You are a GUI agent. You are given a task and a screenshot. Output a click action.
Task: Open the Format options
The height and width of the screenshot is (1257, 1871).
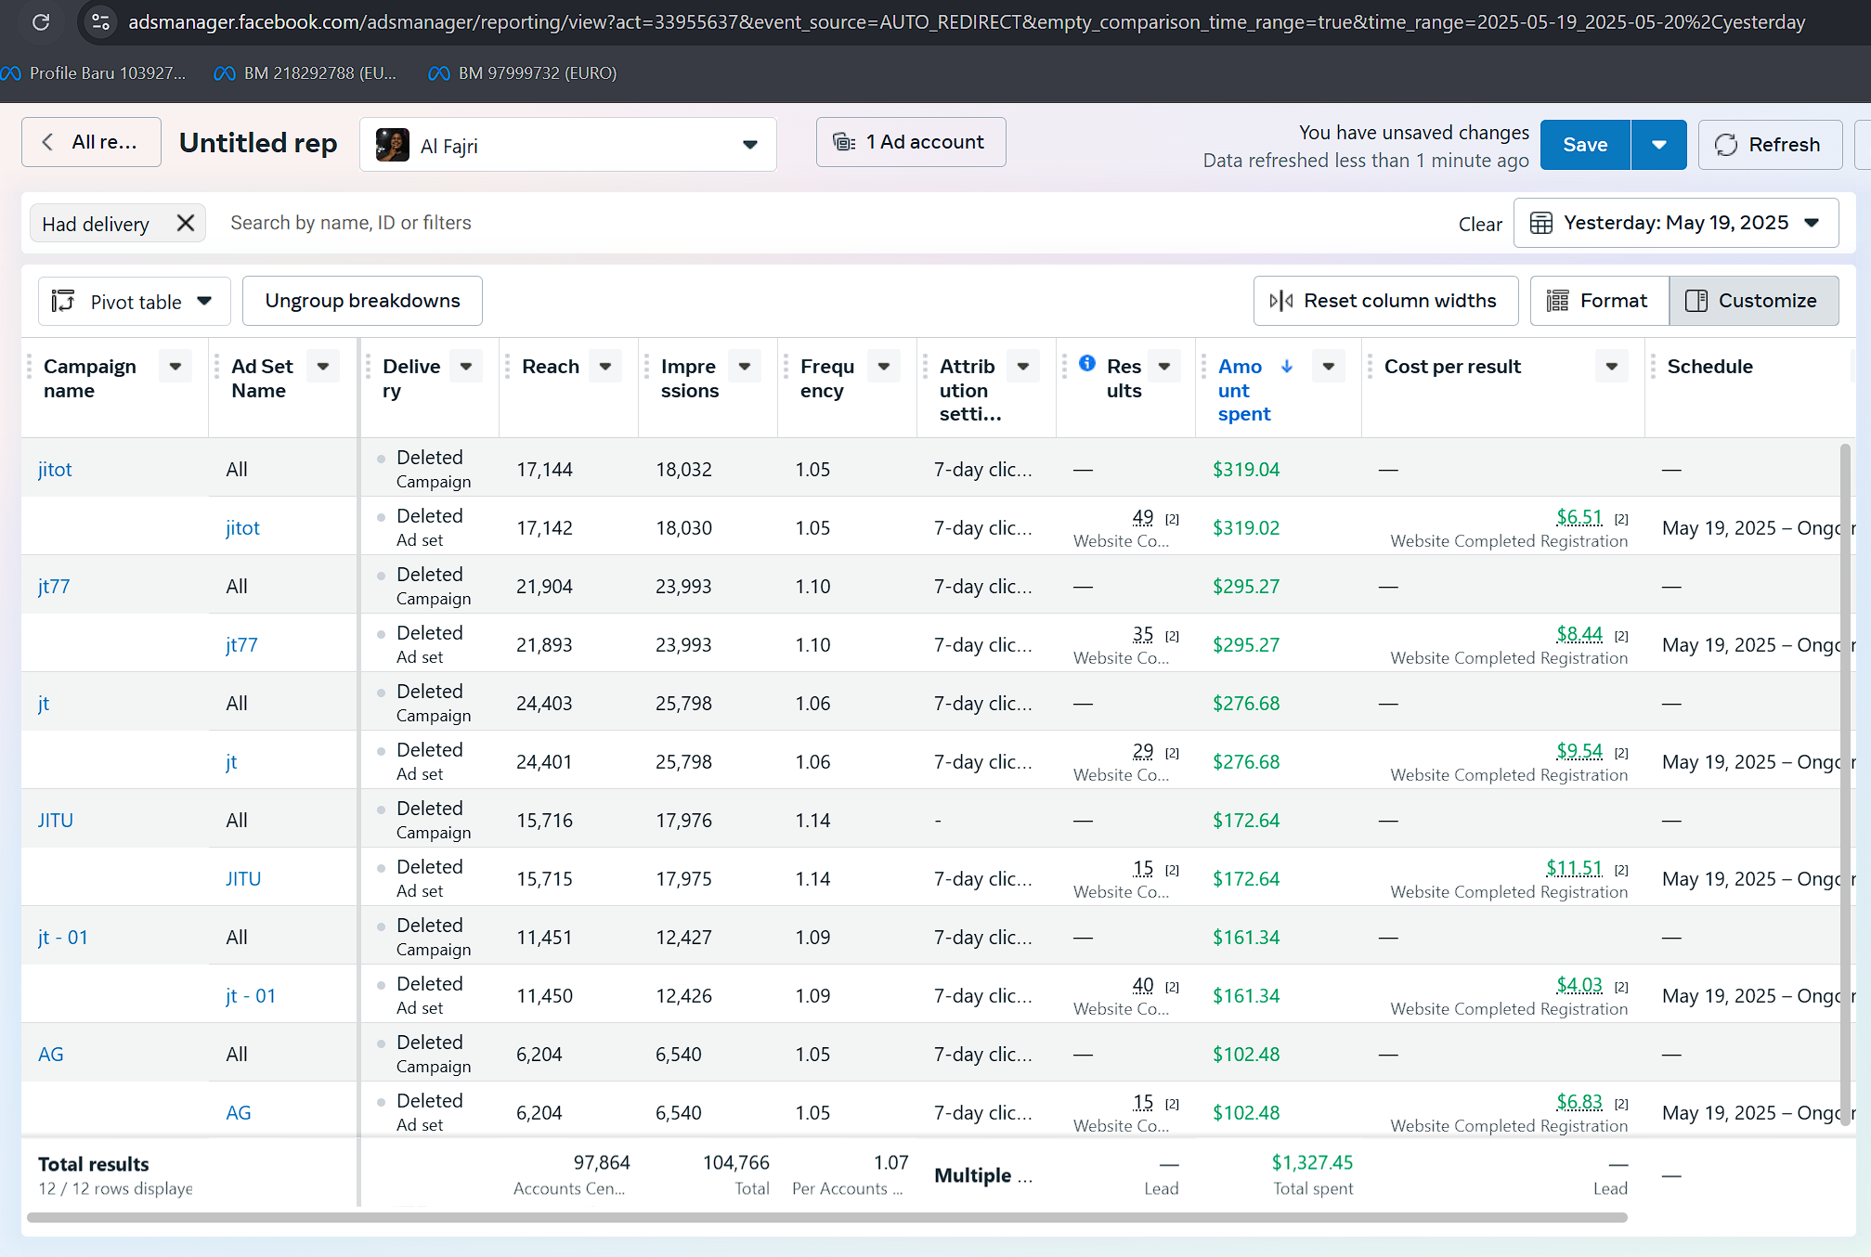coord(1598,301)
